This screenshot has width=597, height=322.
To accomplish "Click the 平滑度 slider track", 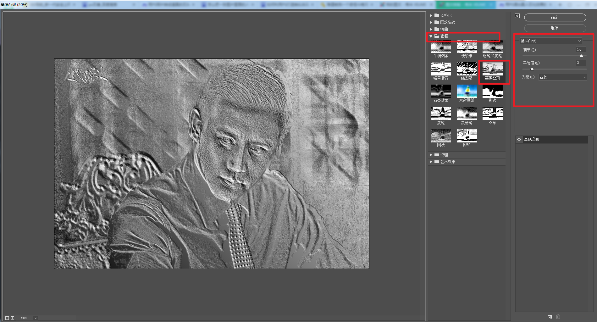I will click(x=554, y=69).
